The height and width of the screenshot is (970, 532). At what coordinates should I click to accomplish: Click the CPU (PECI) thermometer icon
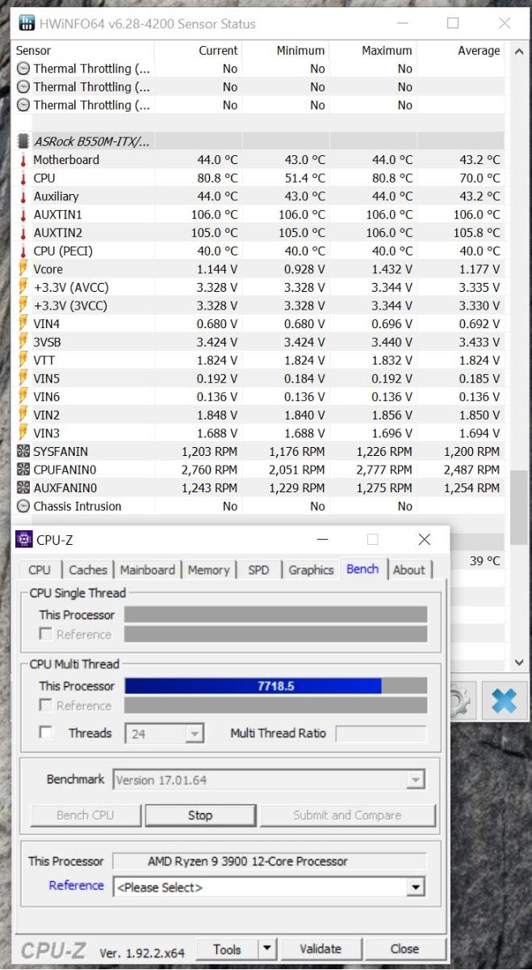tap(23, 251)
